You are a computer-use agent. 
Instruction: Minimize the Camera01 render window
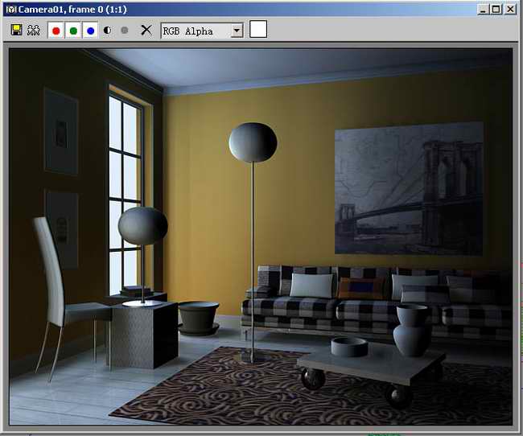tap(483, 10)
